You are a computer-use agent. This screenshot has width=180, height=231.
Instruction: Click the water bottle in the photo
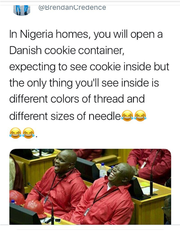click(103, 170)
